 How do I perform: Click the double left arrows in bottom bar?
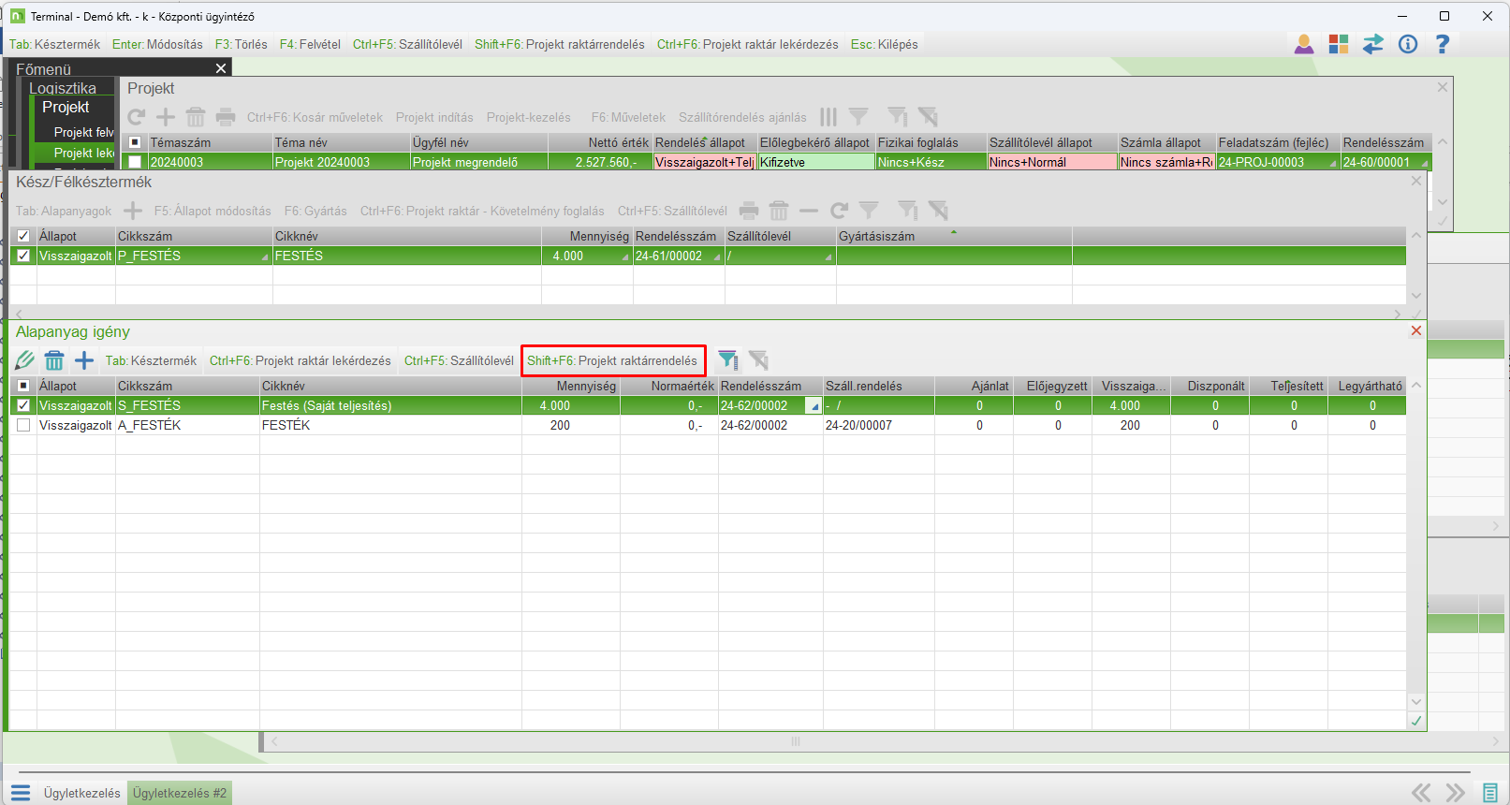(x=1421, y=793)
